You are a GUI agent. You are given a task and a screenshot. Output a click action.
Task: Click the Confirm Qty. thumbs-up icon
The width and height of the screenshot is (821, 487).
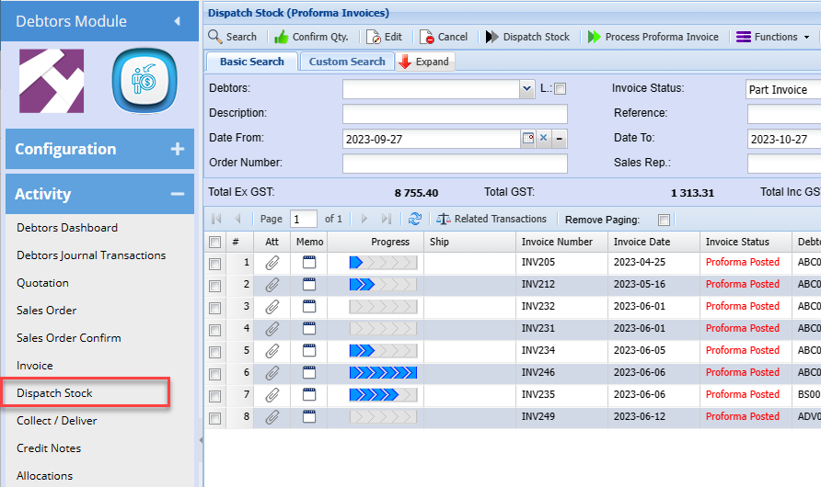click(x=282, y=37)
